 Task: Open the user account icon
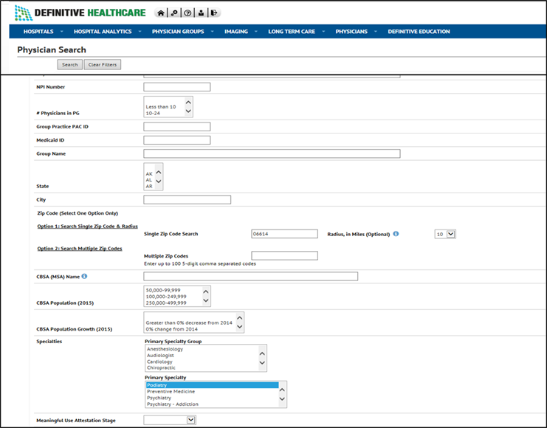[201, 13]
